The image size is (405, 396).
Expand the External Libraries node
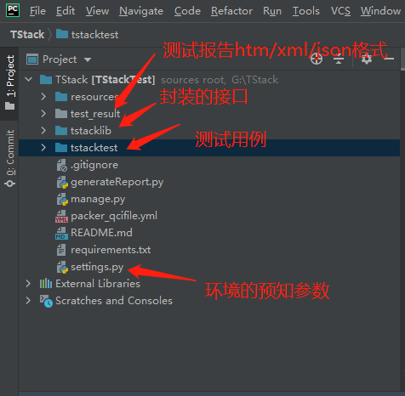pos(28,284)
